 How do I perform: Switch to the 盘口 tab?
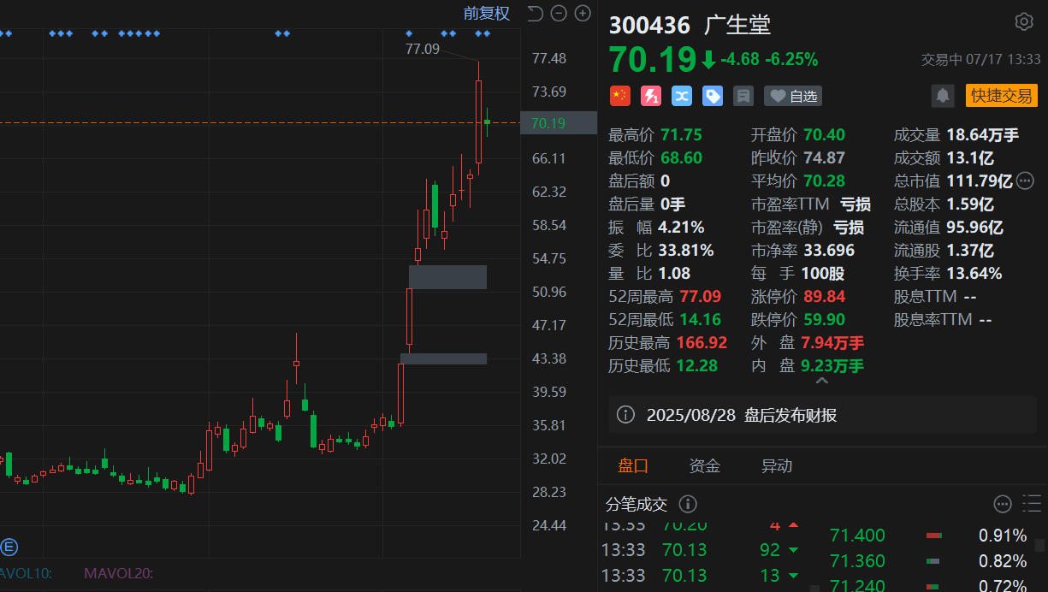coord(633,466)
